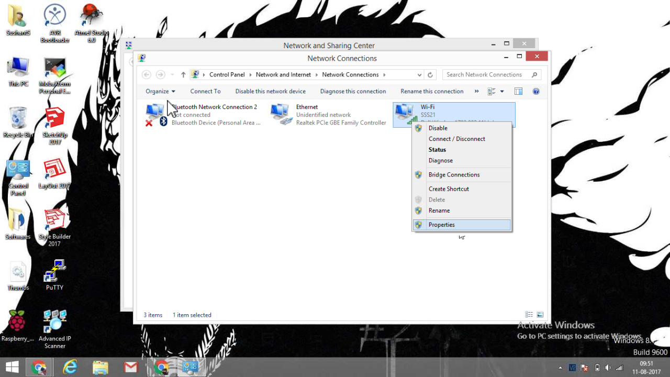Open Thumbs file on desktop
The width and height of the screenshot is (670, 377).
(18, 275)
